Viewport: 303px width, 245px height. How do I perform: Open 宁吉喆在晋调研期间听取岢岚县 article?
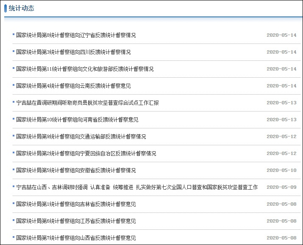88,103
